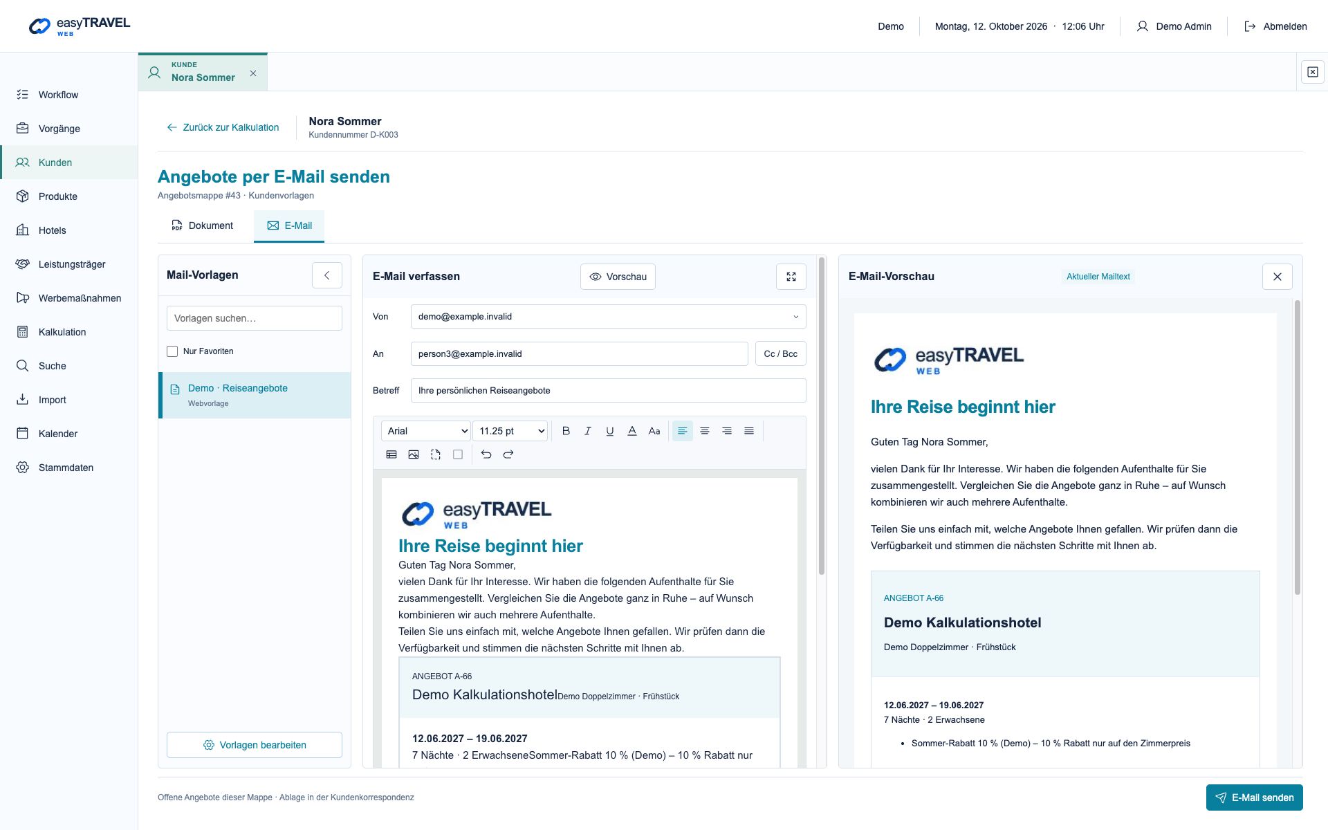Click the E-Mail senden button
Image resolution: width=1328 pixels, height=830 pixels.
pos(1255,797)
